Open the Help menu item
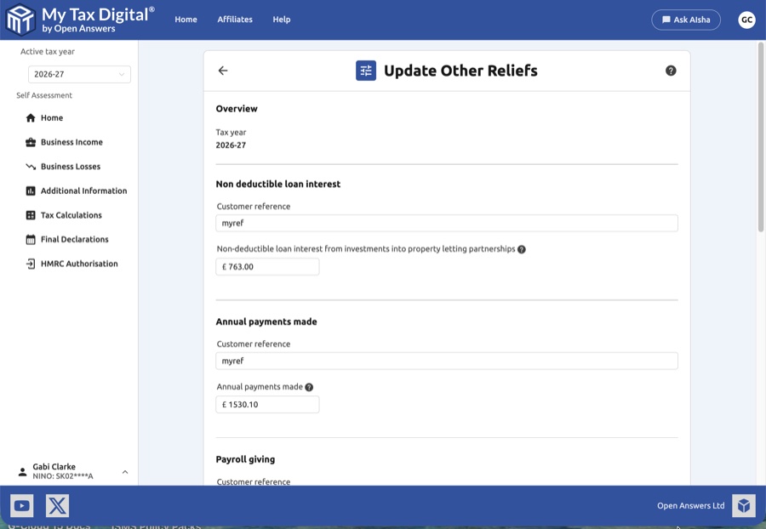766x529 pixels. (x=282, y=20)
